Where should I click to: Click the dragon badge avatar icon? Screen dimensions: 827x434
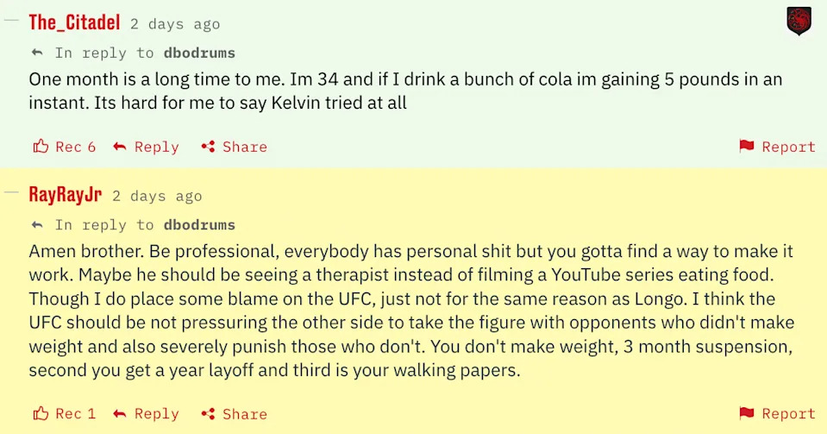click(799, 21)
